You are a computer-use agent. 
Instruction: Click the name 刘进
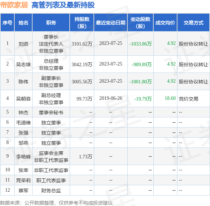pyautogui.click(x=23, y=44)
